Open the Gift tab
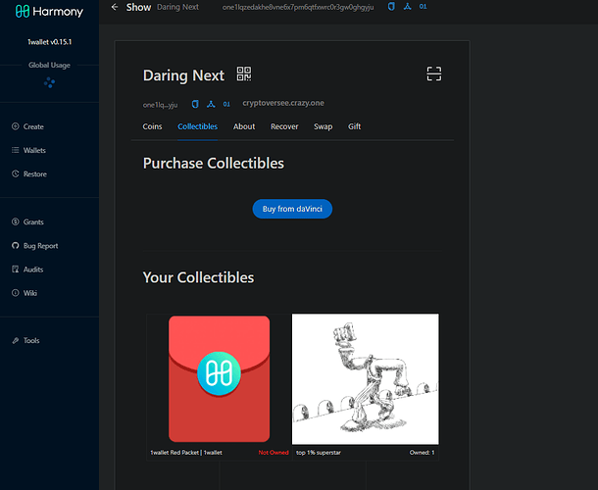The width and height of the screenshot is (598, 490). (354, 126)
